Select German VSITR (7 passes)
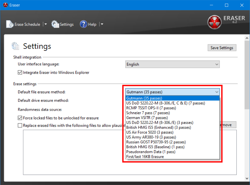 172,118
